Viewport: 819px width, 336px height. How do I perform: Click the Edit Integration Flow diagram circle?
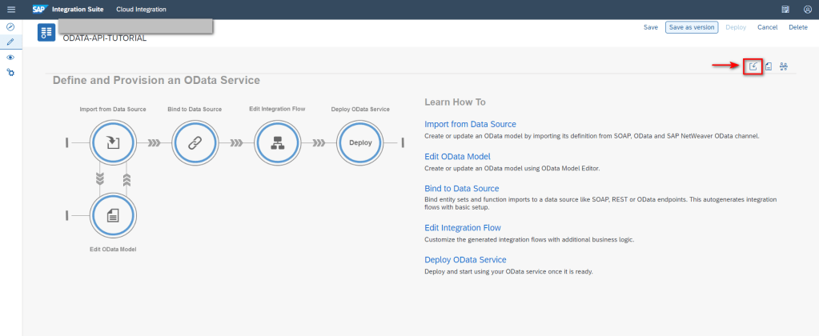pyautogui.click(x=278, y=143)
